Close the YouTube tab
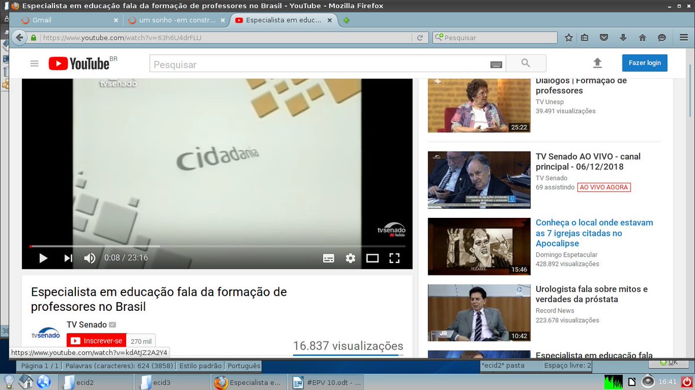The height and width of the screenshot is (390, 695). click(330, 20)
